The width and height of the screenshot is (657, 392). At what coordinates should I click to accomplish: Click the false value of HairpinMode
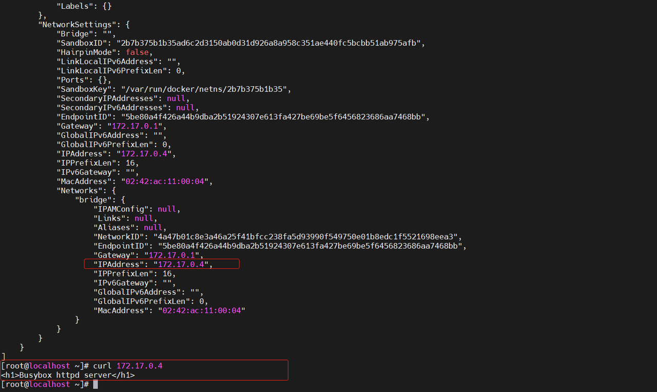tap(137, 52)
